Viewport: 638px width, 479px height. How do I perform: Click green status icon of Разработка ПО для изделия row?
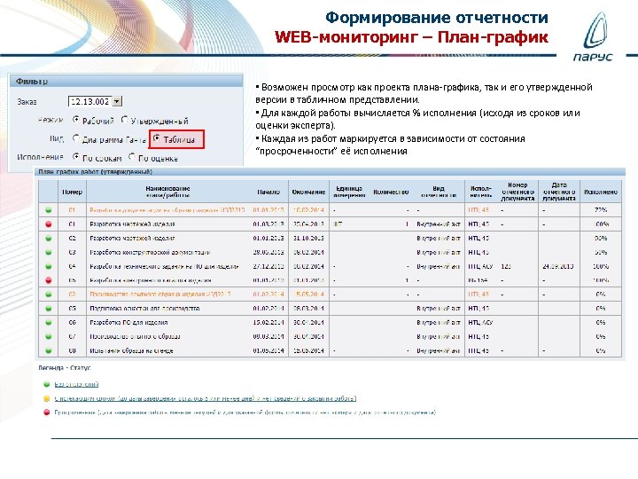49,323
